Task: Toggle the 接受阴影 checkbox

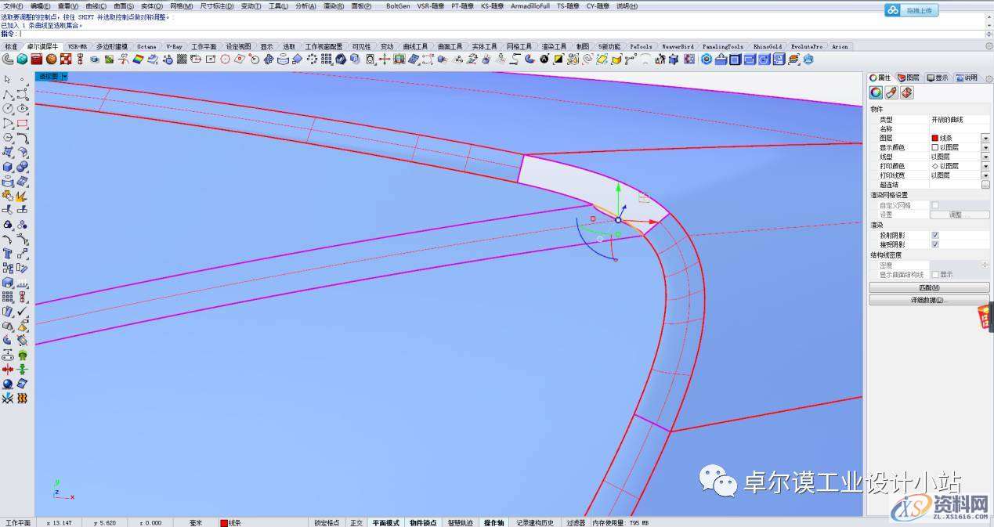Action: [x=934, y=244]
